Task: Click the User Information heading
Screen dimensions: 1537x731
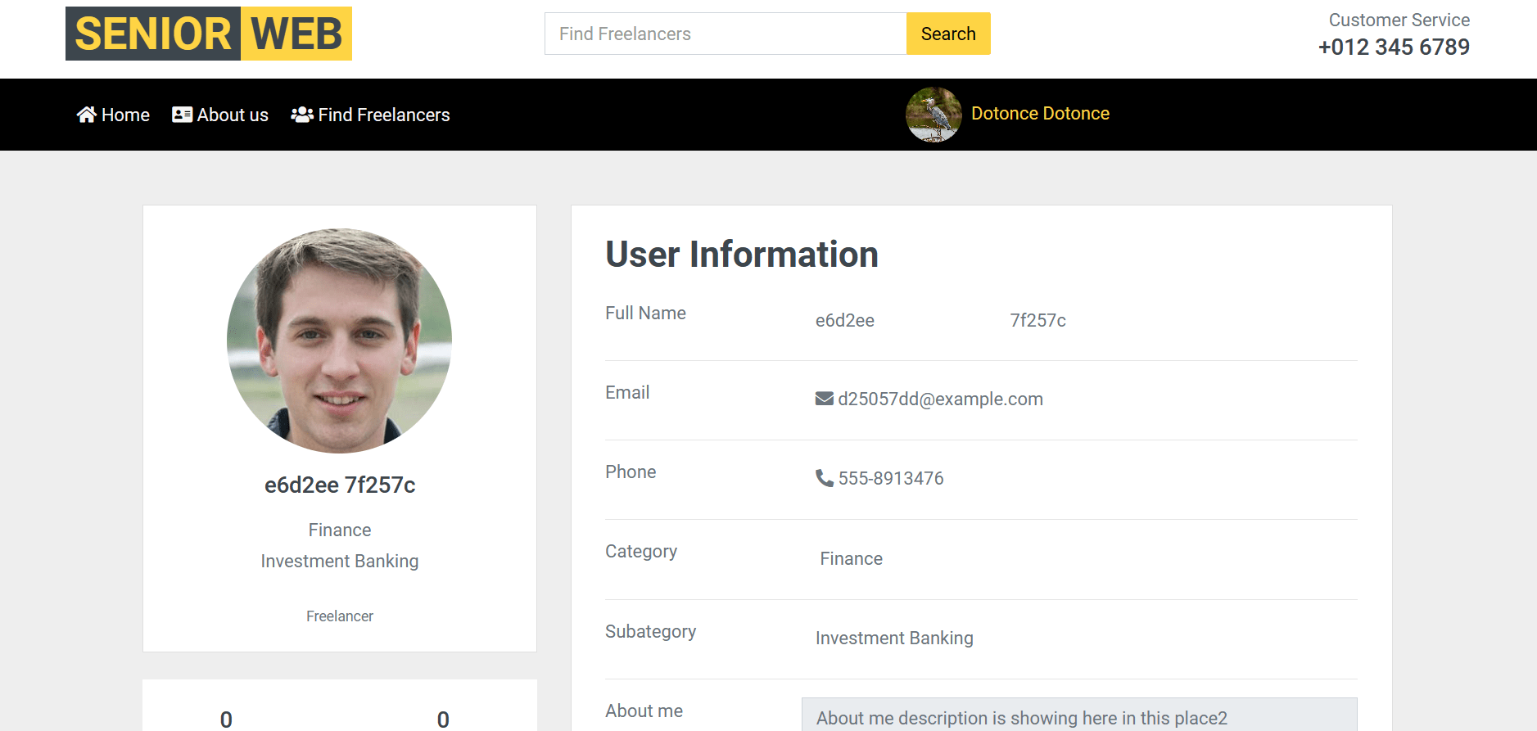Action: [742, 255]
